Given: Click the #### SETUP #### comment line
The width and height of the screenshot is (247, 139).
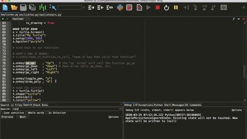Looking at the screenshot, I should 25,29.
